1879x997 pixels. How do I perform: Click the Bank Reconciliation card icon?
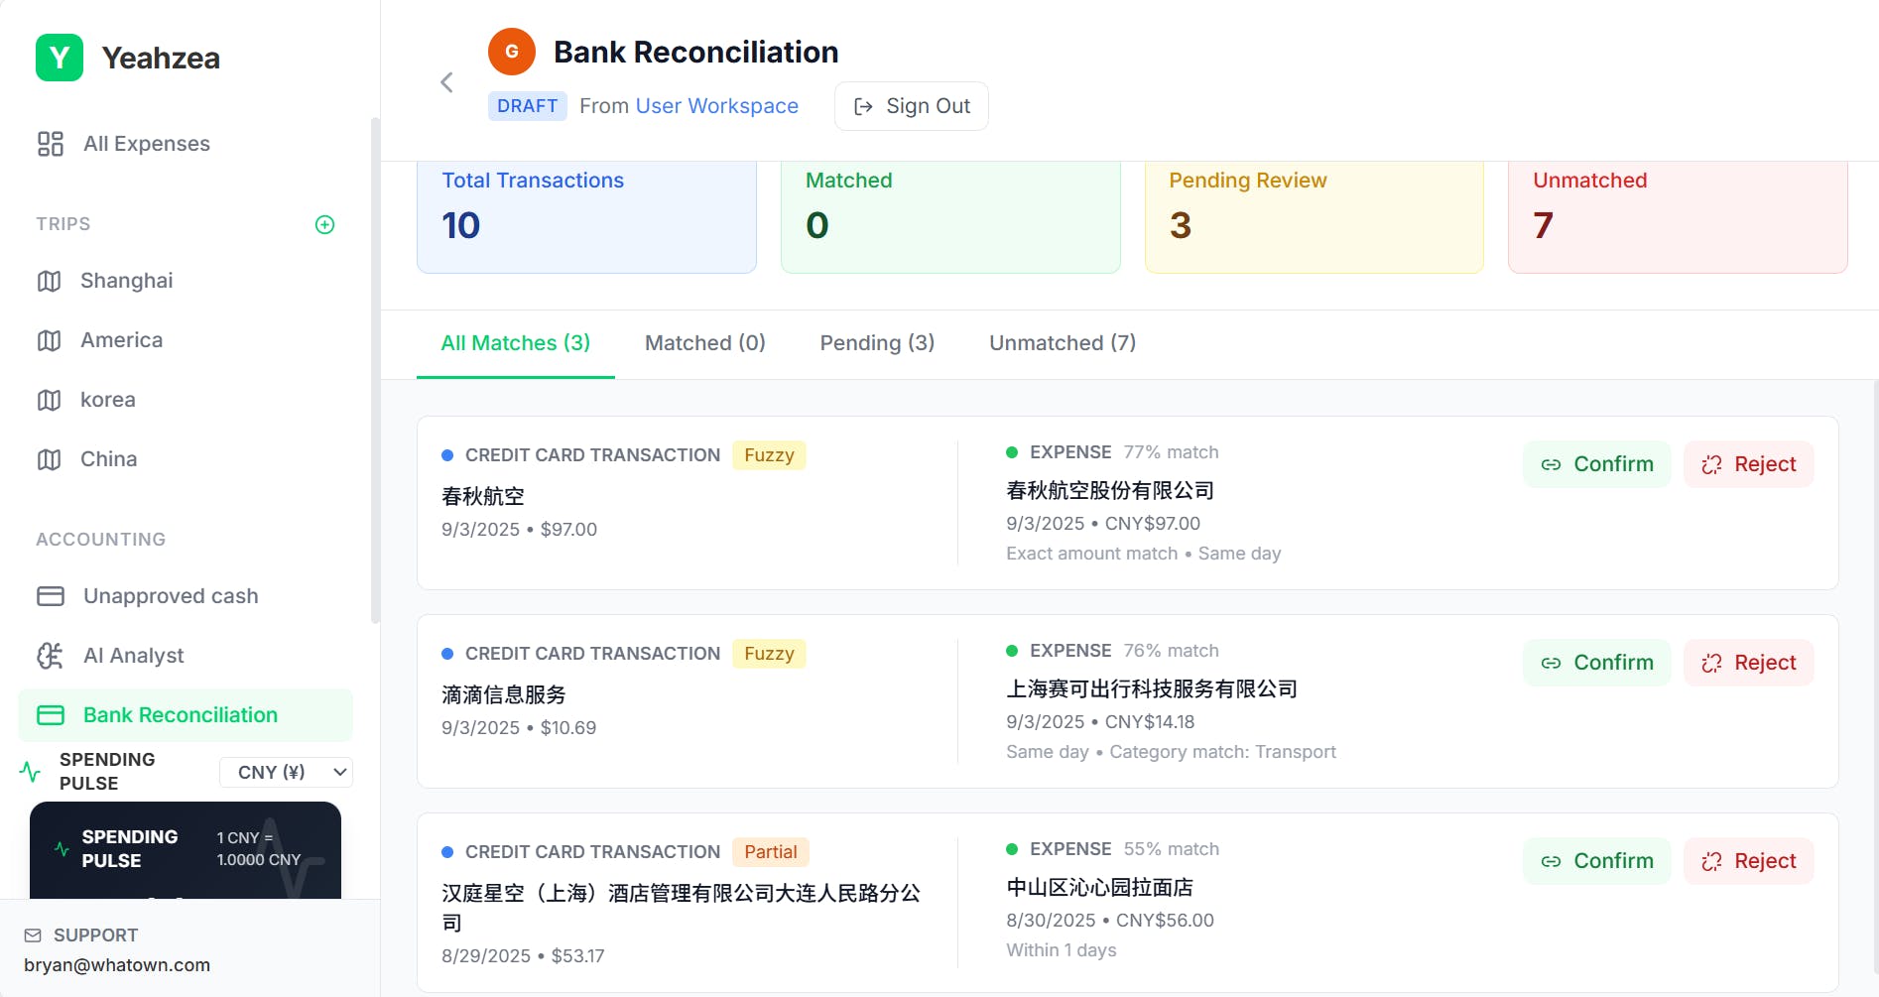51,715
